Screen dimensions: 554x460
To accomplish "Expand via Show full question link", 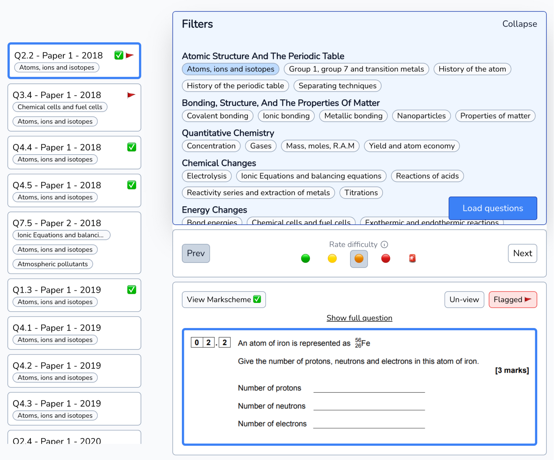I will 359,318.
